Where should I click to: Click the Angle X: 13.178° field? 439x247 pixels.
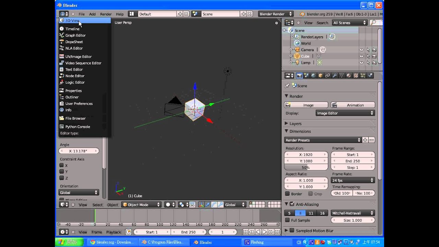(x=79, y=151)
